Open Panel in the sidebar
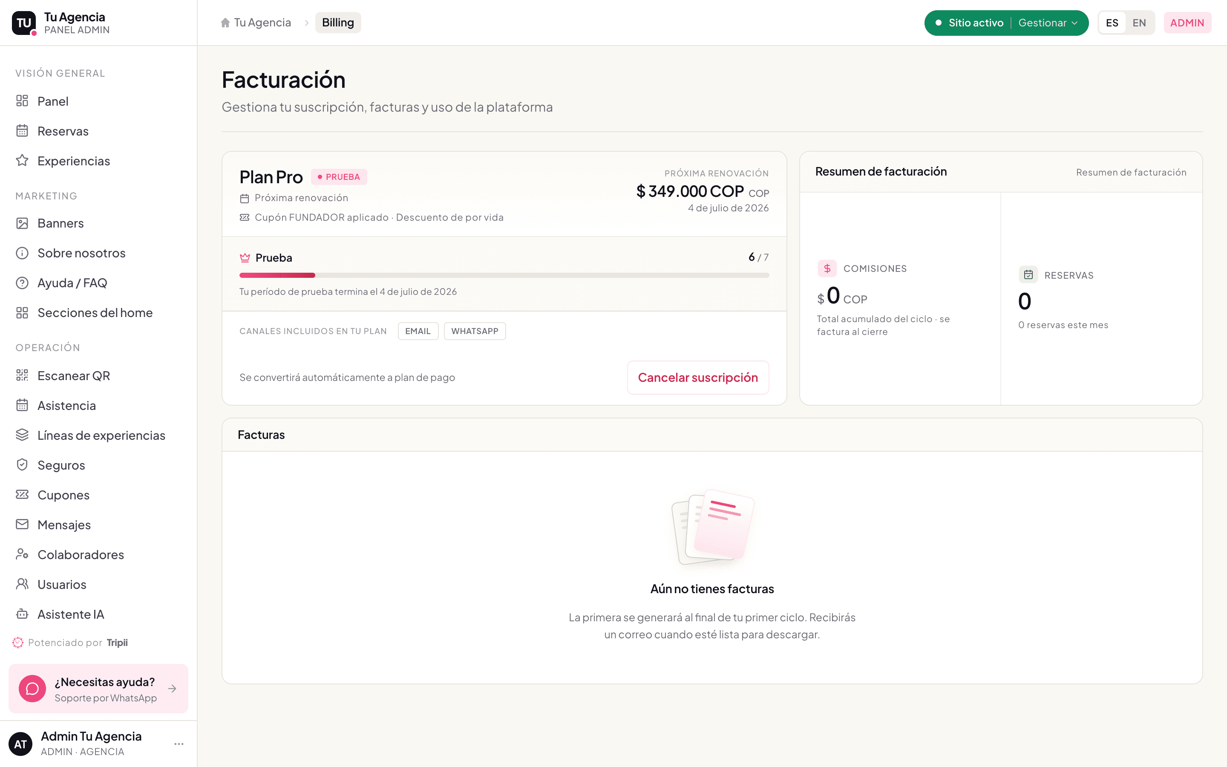The width and height of the screenshot is (1227, 767). 98,101
